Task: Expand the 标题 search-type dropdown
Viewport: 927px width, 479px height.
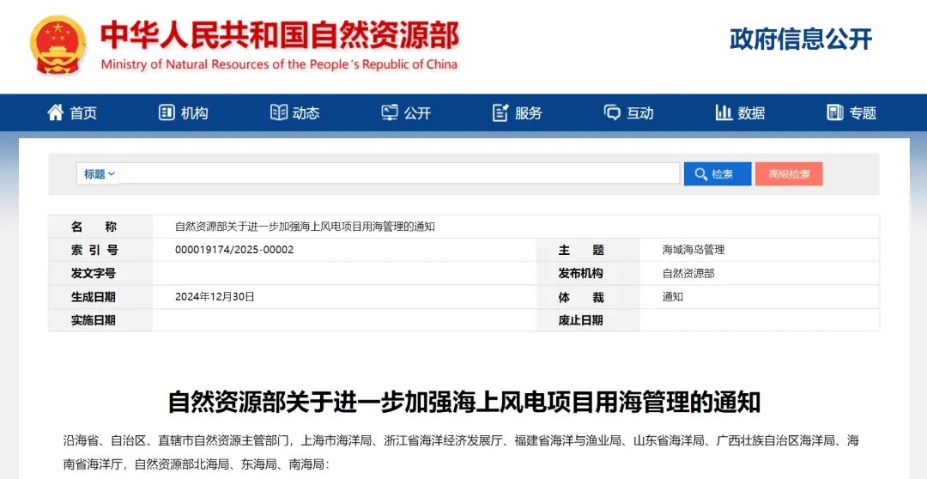Action: coord(99,174)
